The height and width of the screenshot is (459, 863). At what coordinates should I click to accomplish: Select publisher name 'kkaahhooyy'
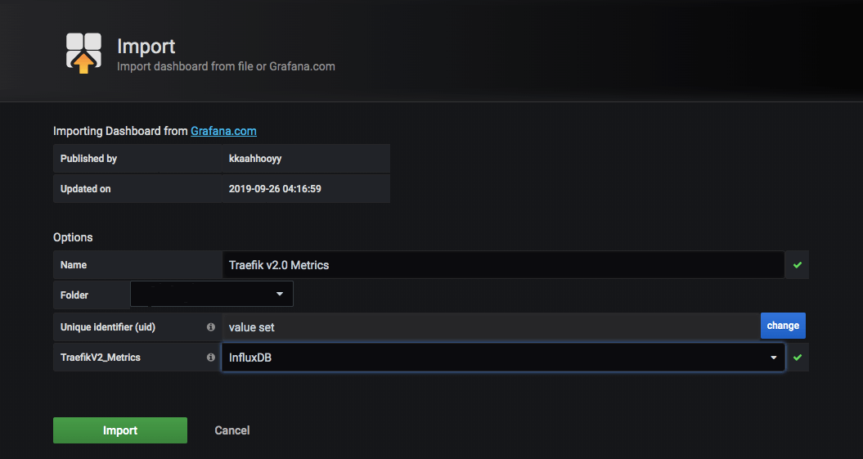pos(255,159)
